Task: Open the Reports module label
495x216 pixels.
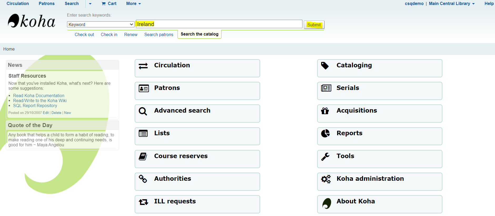Action: tap(350, 133)
